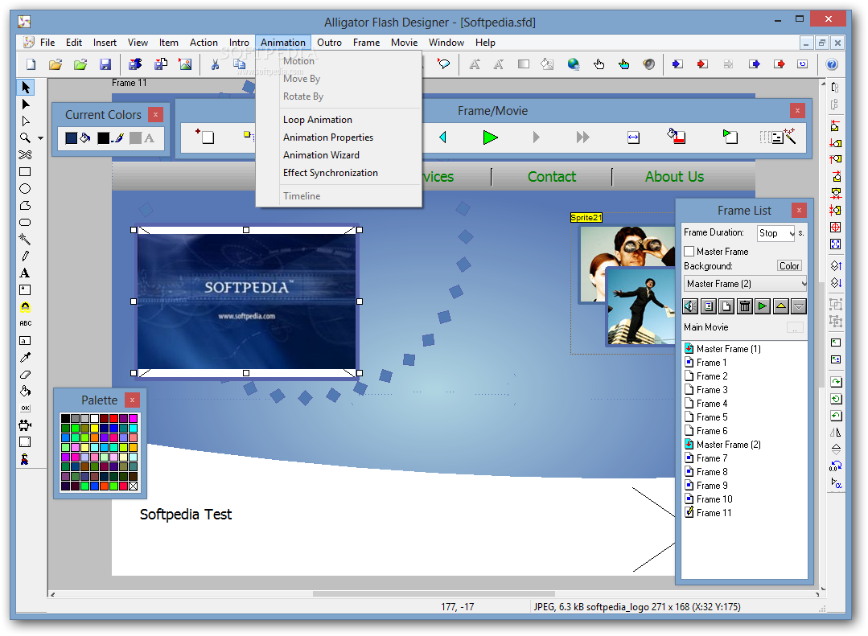The height and width of the screenshot is (636, 868).
Task: Open the Frame Duration Stop dropdown
Action: 775,233
